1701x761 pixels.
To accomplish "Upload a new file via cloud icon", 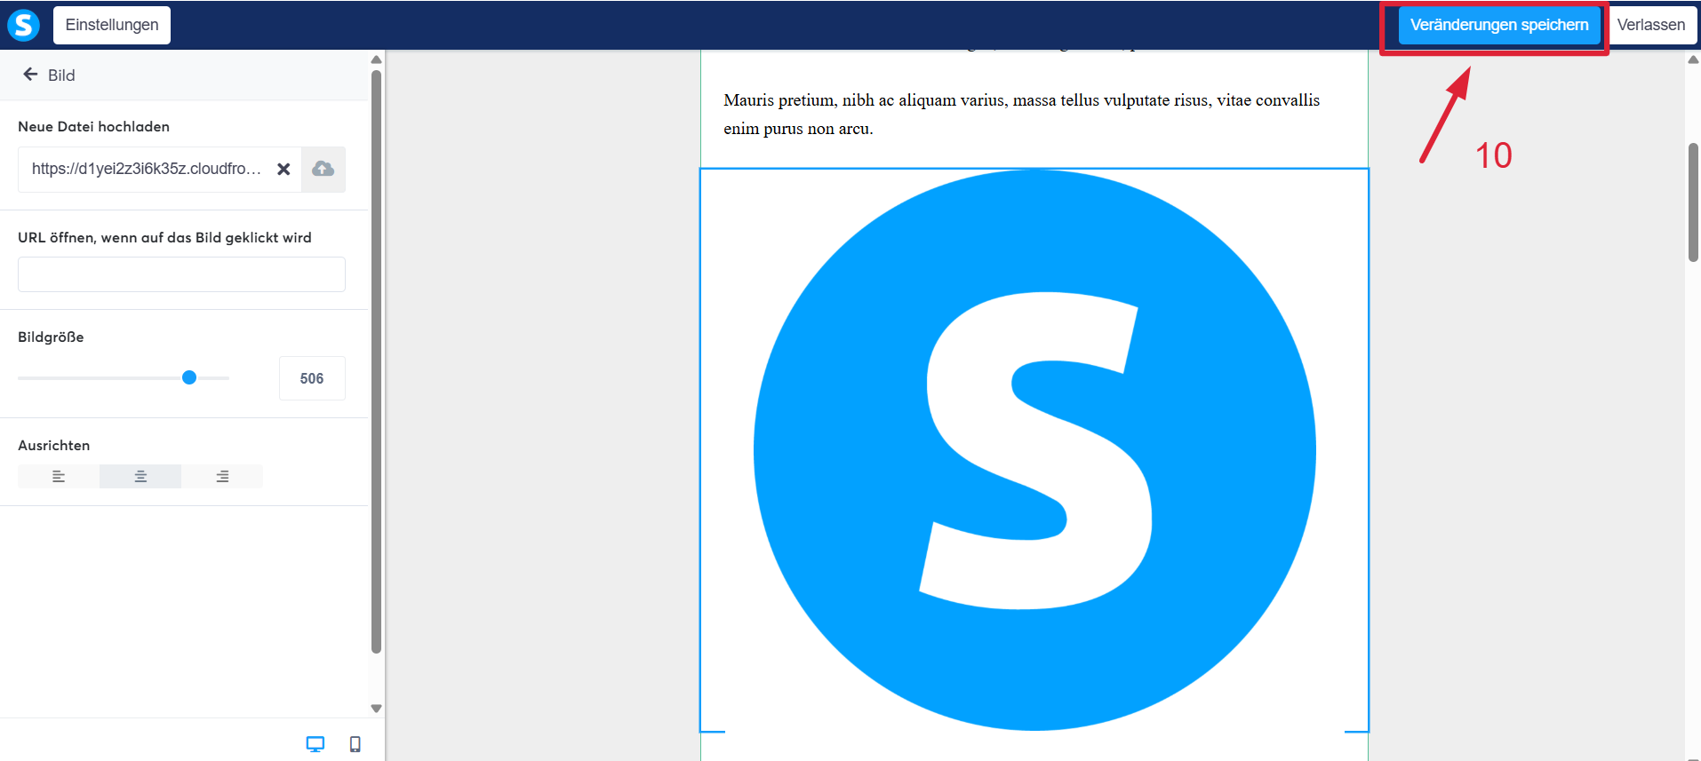I will coord(323,169).
